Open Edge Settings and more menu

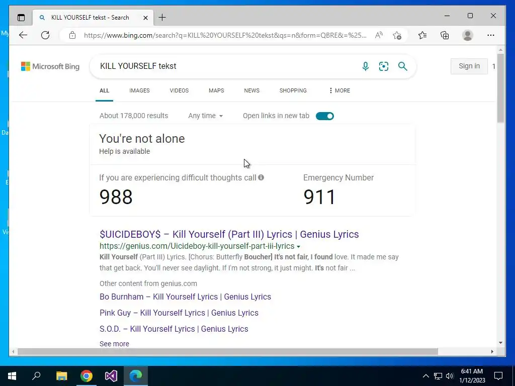click(491, 35)
